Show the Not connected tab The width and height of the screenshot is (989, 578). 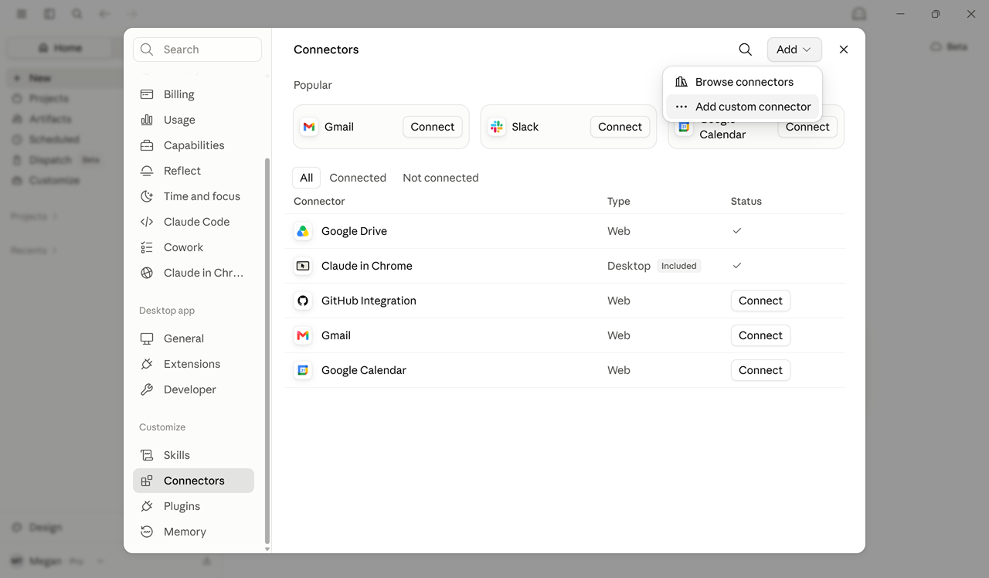click(x=440, y=178)
